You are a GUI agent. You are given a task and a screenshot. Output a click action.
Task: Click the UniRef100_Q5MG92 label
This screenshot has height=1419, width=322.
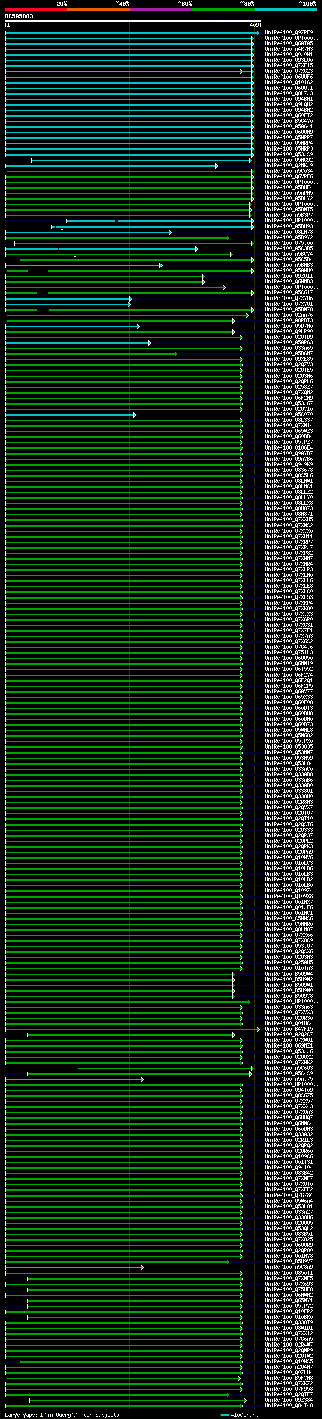[x=288, y=160]
